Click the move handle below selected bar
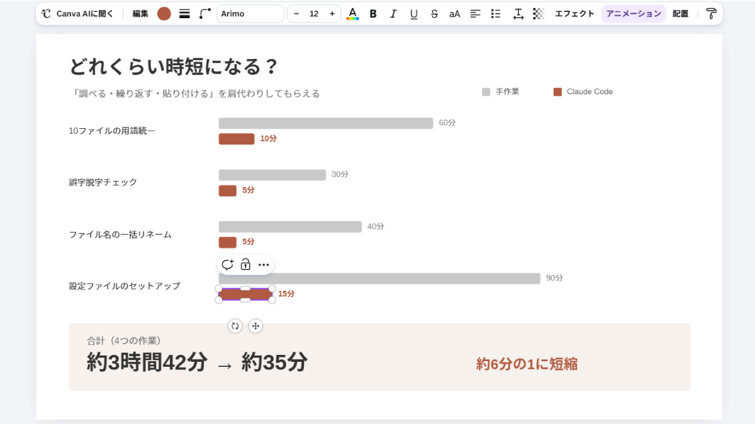 point(255,326)
